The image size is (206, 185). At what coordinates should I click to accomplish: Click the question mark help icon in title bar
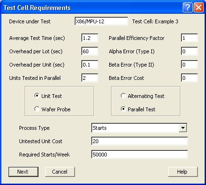[187, 8]
